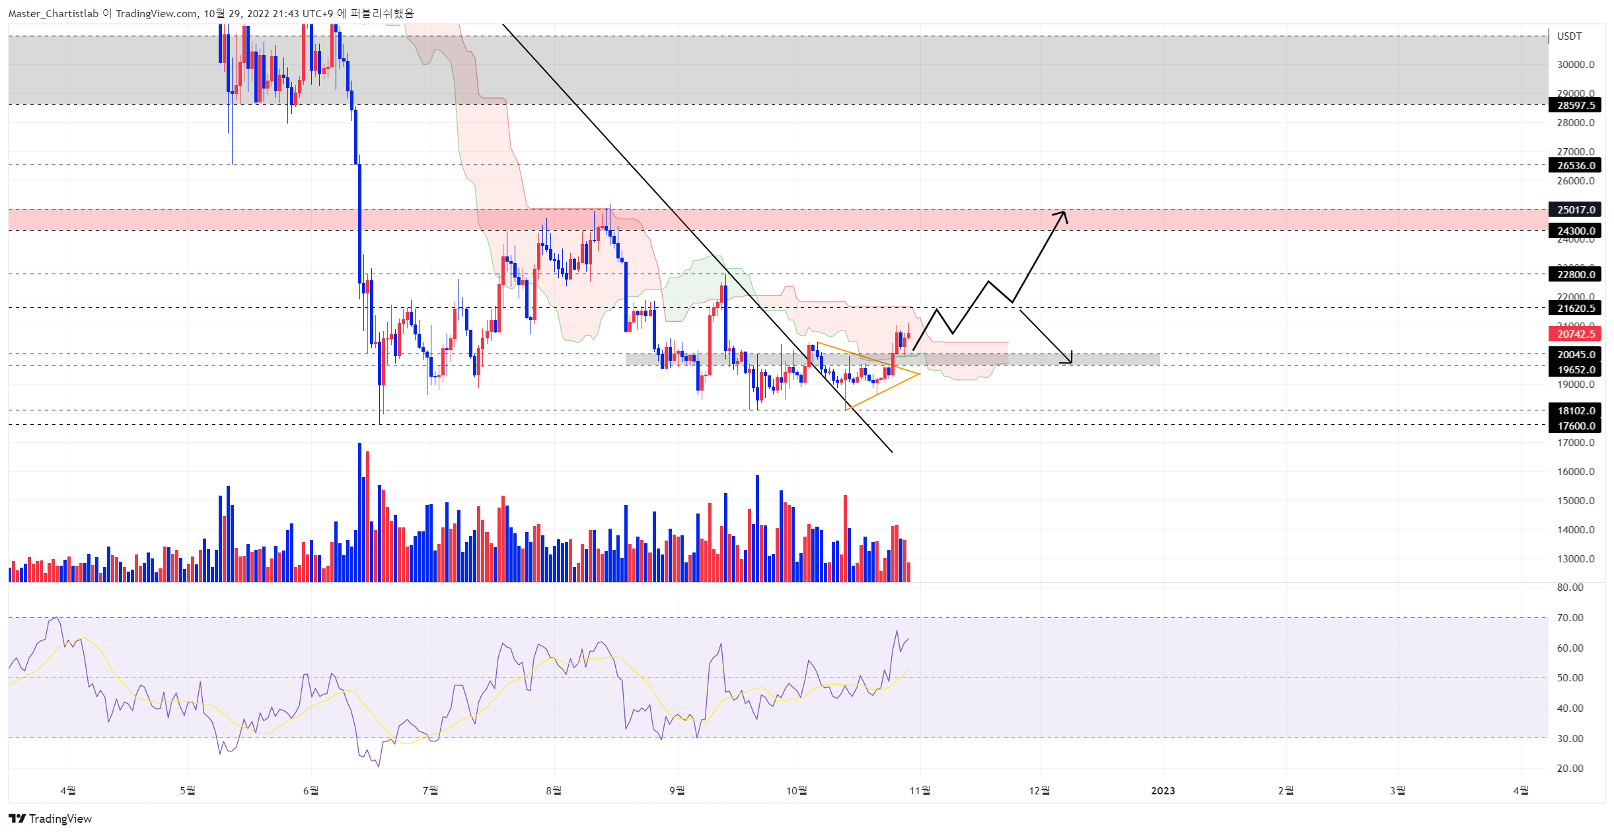Click the 11월 label on time axis
1614x834 pixels.
click(920, 790)
